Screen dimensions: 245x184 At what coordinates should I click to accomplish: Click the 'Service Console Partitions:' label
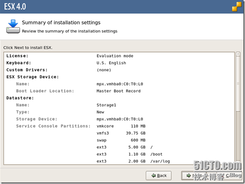click(x=53, y=126)
